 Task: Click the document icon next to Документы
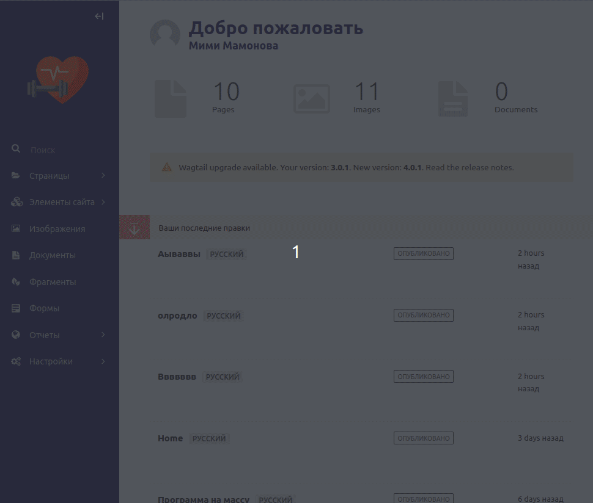(15, 255)
